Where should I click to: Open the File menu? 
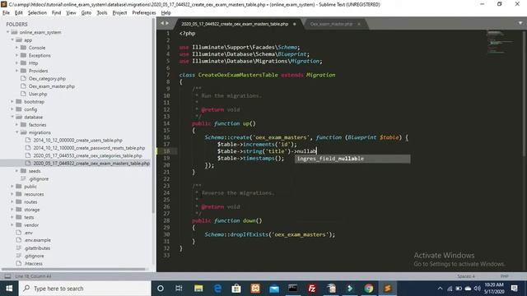(6, 13)
